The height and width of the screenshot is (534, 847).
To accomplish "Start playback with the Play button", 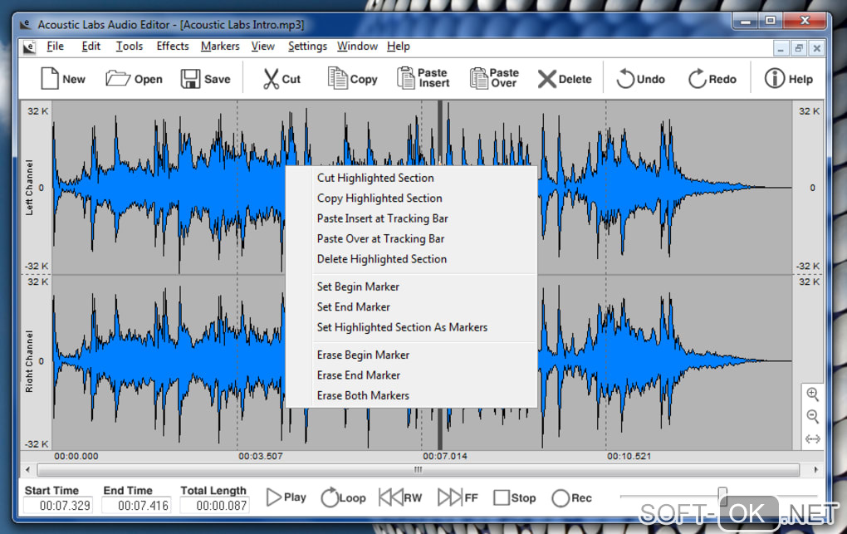I will [x=286, y=497].
